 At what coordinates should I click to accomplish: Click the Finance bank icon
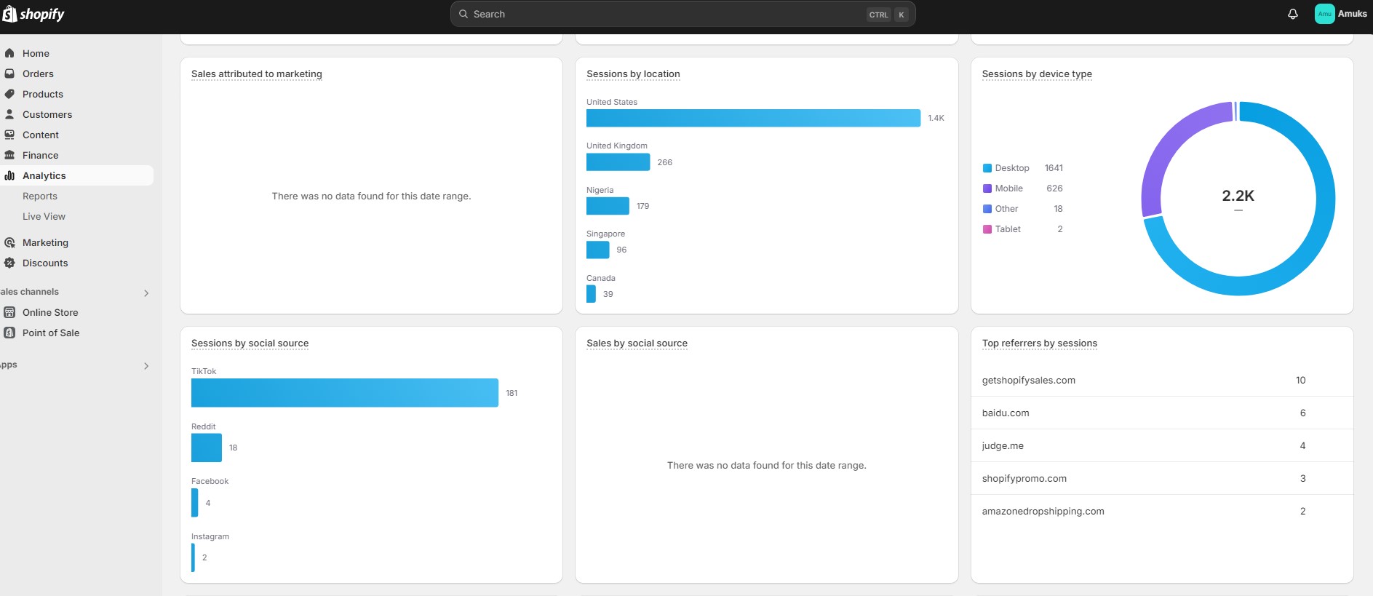point(9,155)
